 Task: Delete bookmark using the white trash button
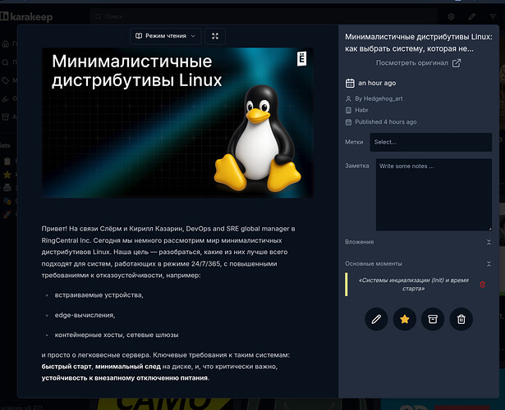[x=461, y=319]
